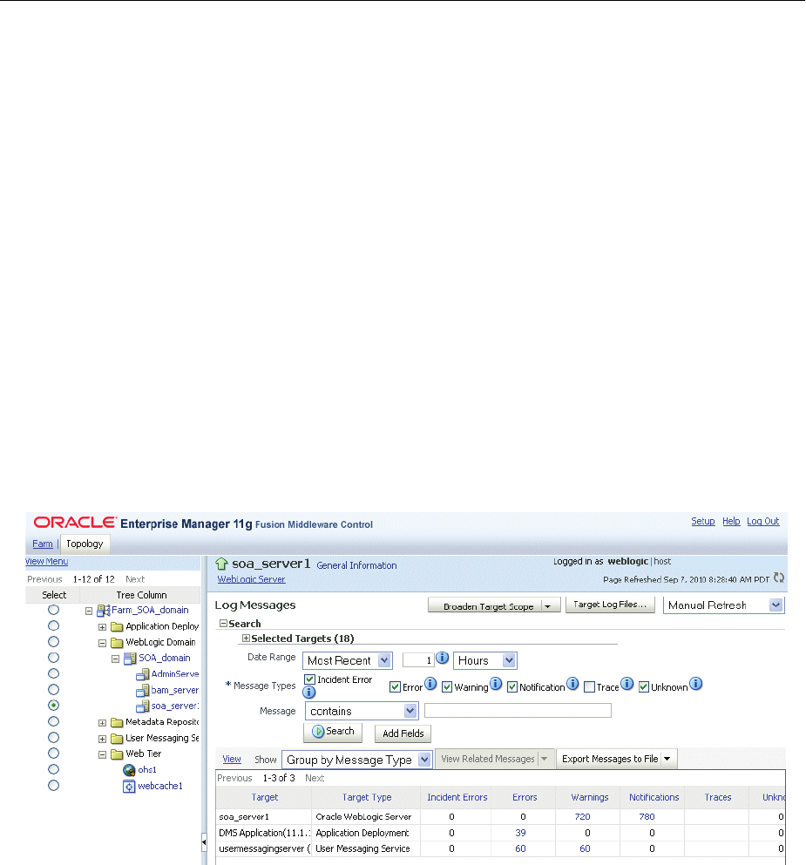Image resolution: width=806 pixels, height=865 pixels.
Task: Uncheck the Notification message type
Action: coord(512,686)
